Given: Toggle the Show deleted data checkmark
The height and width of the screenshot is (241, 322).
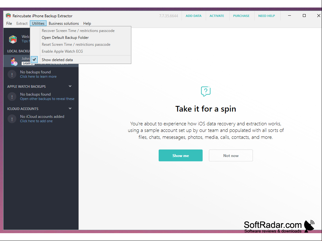Looking at the screenshot, I should point(34,60).
